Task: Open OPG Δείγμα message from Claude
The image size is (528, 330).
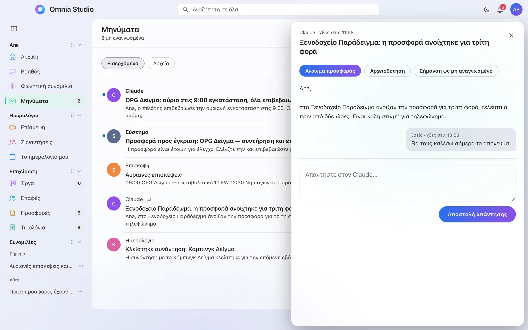Action: (196, 103)
